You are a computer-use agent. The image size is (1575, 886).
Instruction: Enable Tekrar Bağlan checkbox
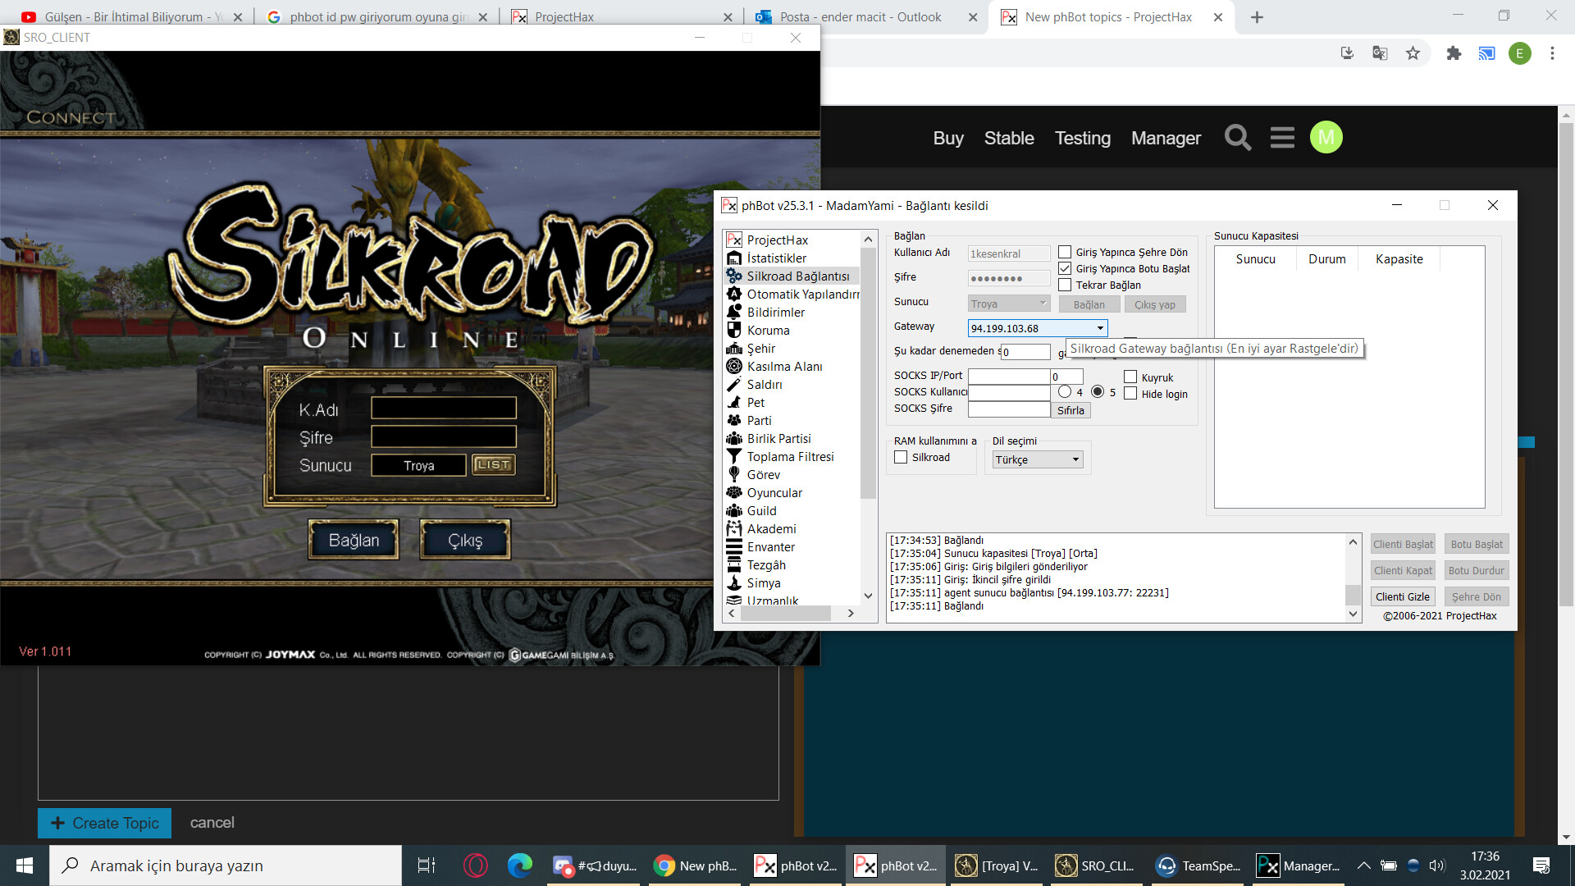click(1065, 285)
